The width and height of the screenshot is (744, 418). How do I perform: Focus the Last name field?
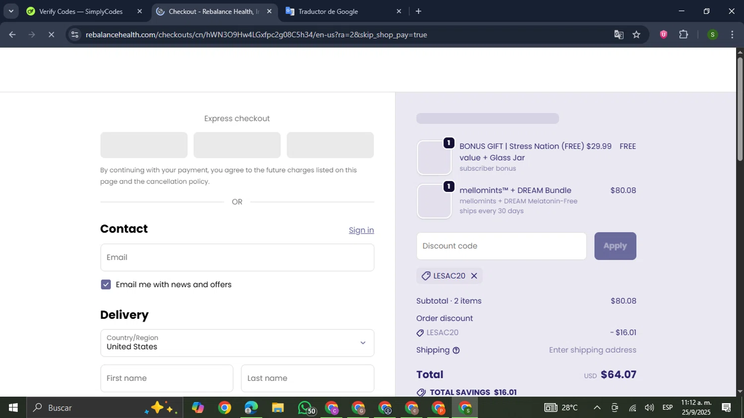coord(308,378)
